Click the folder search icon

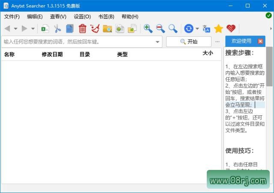point(107,29)
